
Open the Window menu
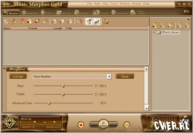click(124, 4)
